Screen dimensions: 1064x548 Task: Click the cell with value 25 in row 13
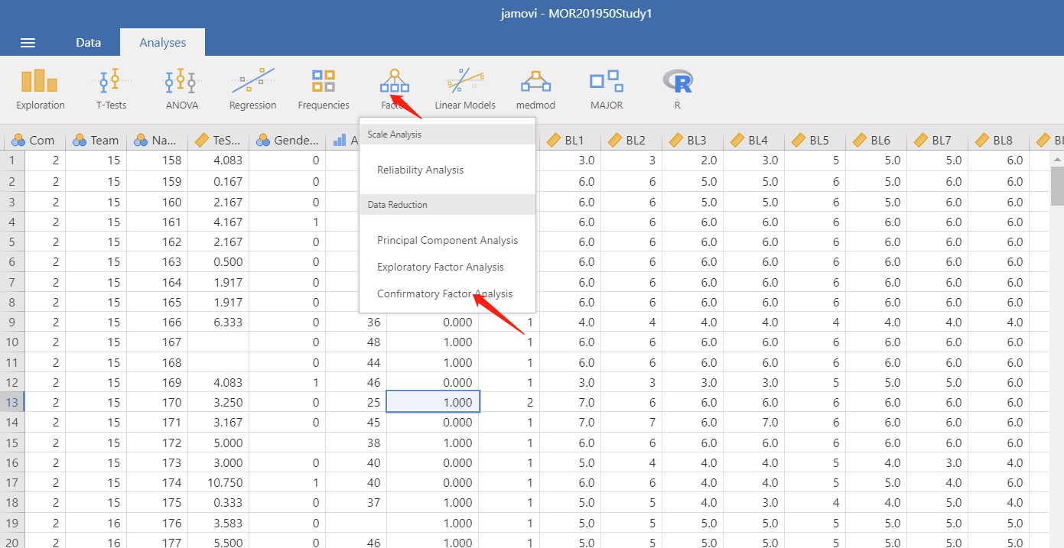point(356,402)
